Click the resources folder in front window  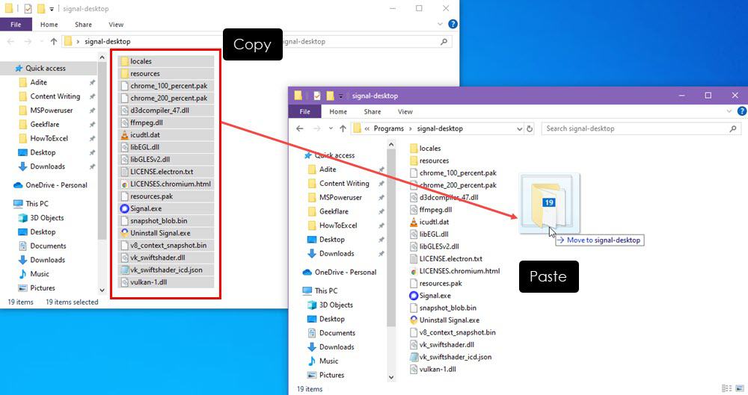click(x=429, y=161)
